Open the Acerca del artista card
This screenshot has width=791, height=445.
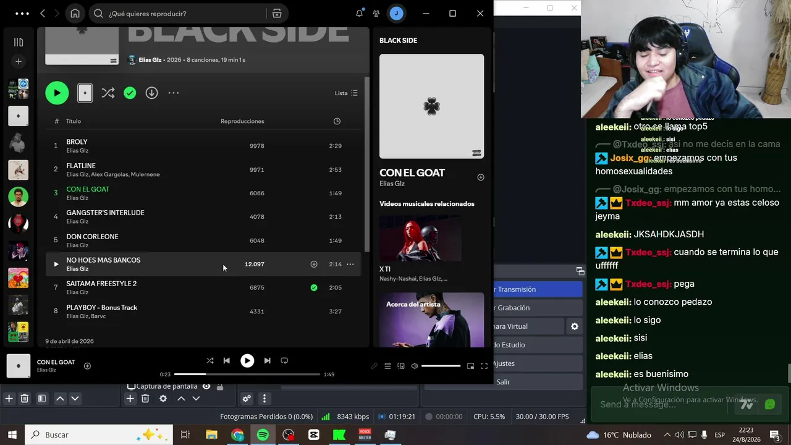tap(431, 320)
